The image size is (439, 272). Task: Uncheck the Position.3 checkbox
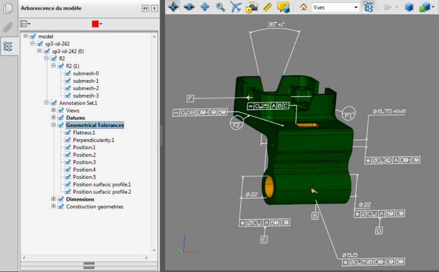point(68,162)
